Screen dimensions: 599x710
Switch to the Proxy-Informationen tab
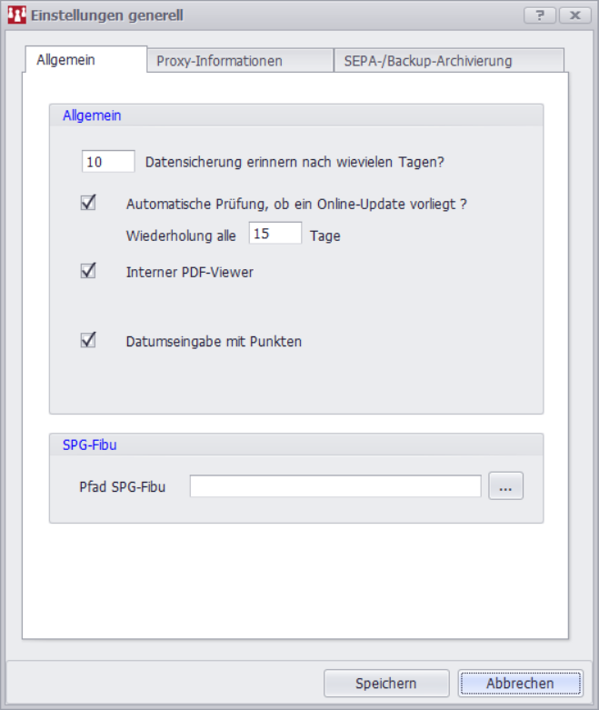[219, 61]
